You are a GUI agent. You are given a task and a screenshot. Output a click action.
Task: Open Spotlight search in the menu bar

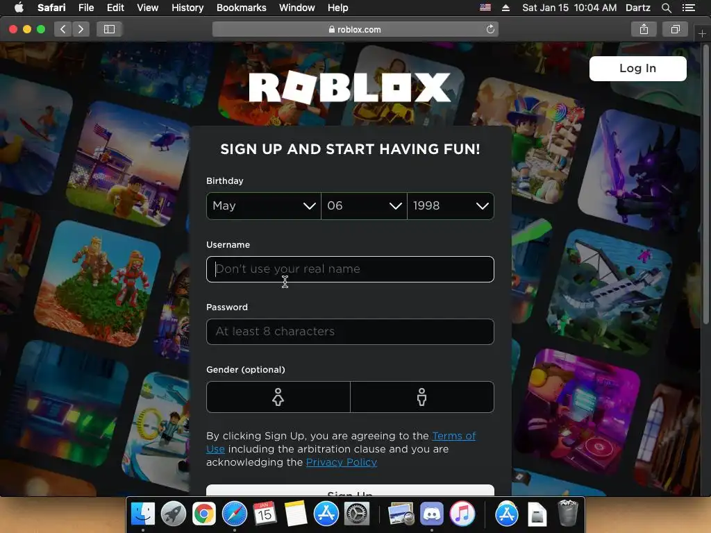coord(666,8)
